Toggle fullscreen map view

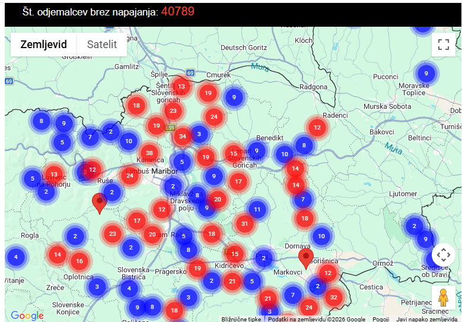pyautogui.click(x=443, y=45)
